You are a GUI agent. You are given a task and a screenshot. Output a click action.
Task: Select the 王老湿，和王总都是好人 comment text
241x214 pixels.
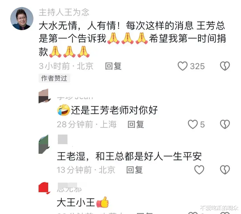129,156
